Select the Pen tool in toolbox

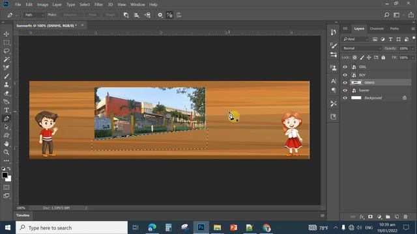coord(7,118)
